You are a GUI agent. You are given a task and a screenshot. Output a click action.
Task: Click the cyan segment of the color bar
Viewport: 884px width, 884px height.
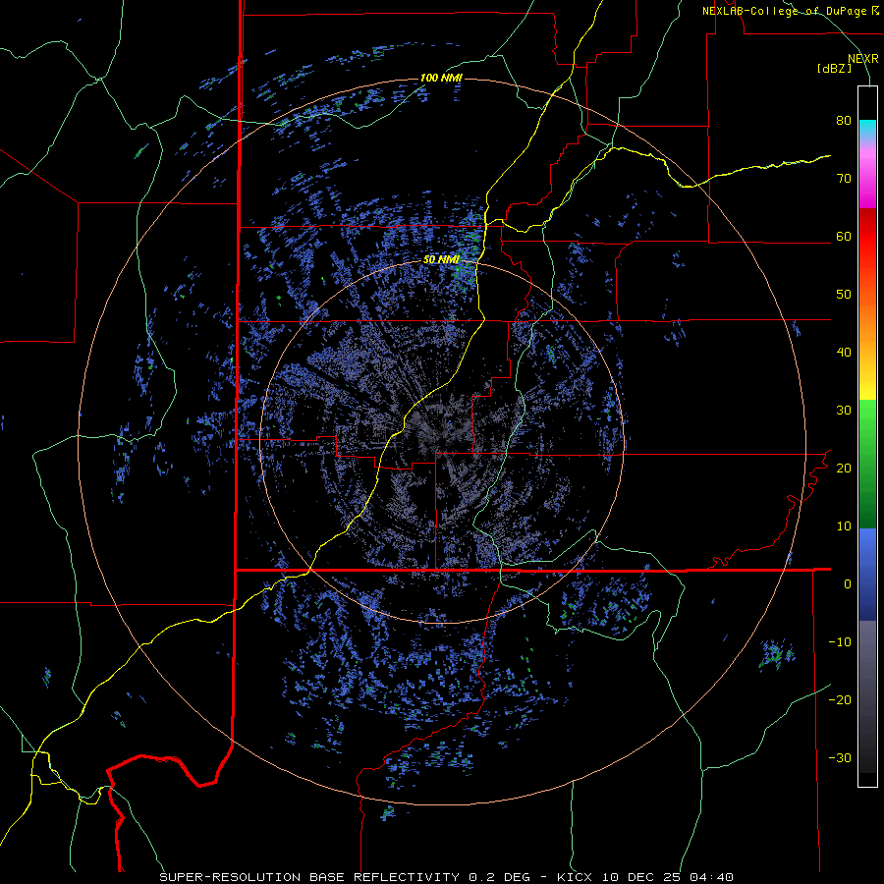[867, 130]
